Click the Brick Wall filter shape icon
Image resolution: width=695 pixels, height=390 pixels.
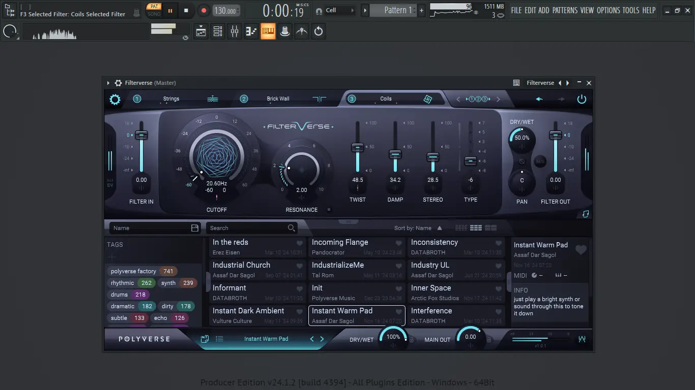[x=320, y=99]
